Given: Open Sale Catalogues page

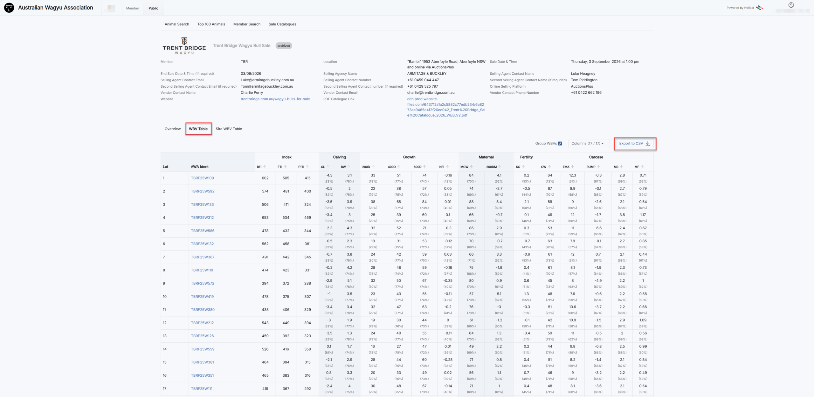Looking at the screenshot, I should [282, 24].
